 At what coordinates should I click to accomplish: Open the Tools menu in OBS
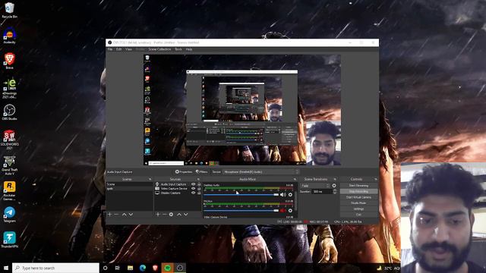tap(178, 49)
